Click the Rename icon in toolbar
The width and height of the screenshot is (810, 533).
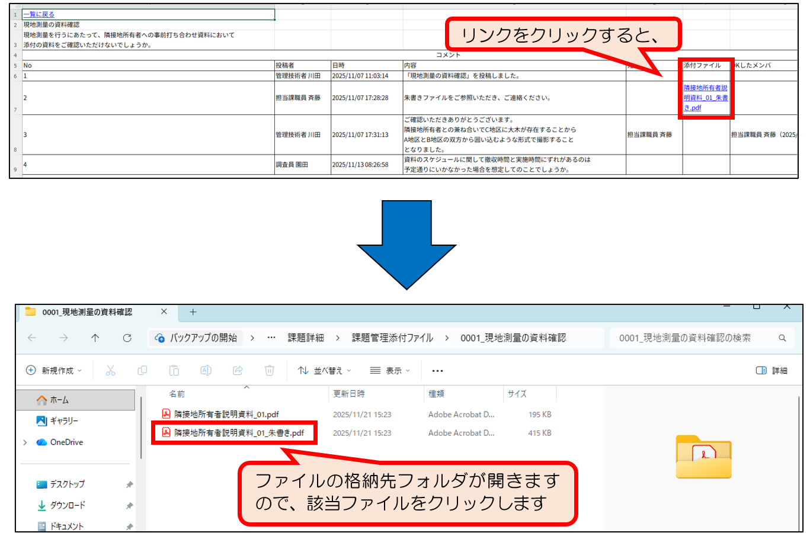[x=206, y=371]
